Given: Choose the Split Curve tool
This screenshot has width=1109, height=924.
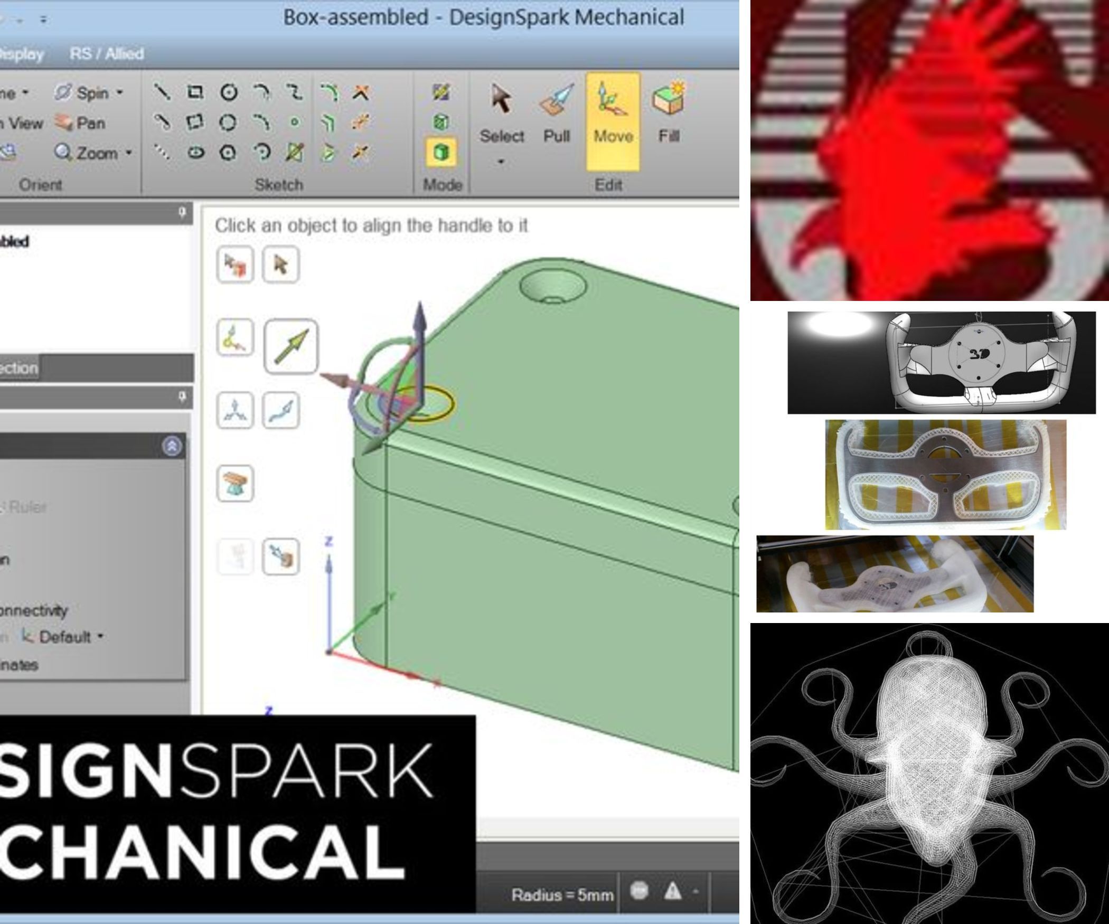Looking at the screenshot, I should (x=361, y=123).
